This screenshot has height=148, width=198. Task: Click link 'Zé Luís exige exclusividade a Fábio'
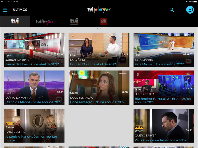click(x=161, y=140)
